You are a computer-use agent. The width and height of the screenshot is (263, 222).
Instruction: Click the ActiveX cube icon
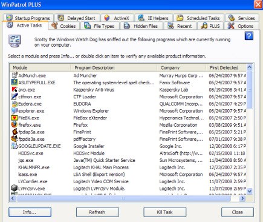[107, 18]
